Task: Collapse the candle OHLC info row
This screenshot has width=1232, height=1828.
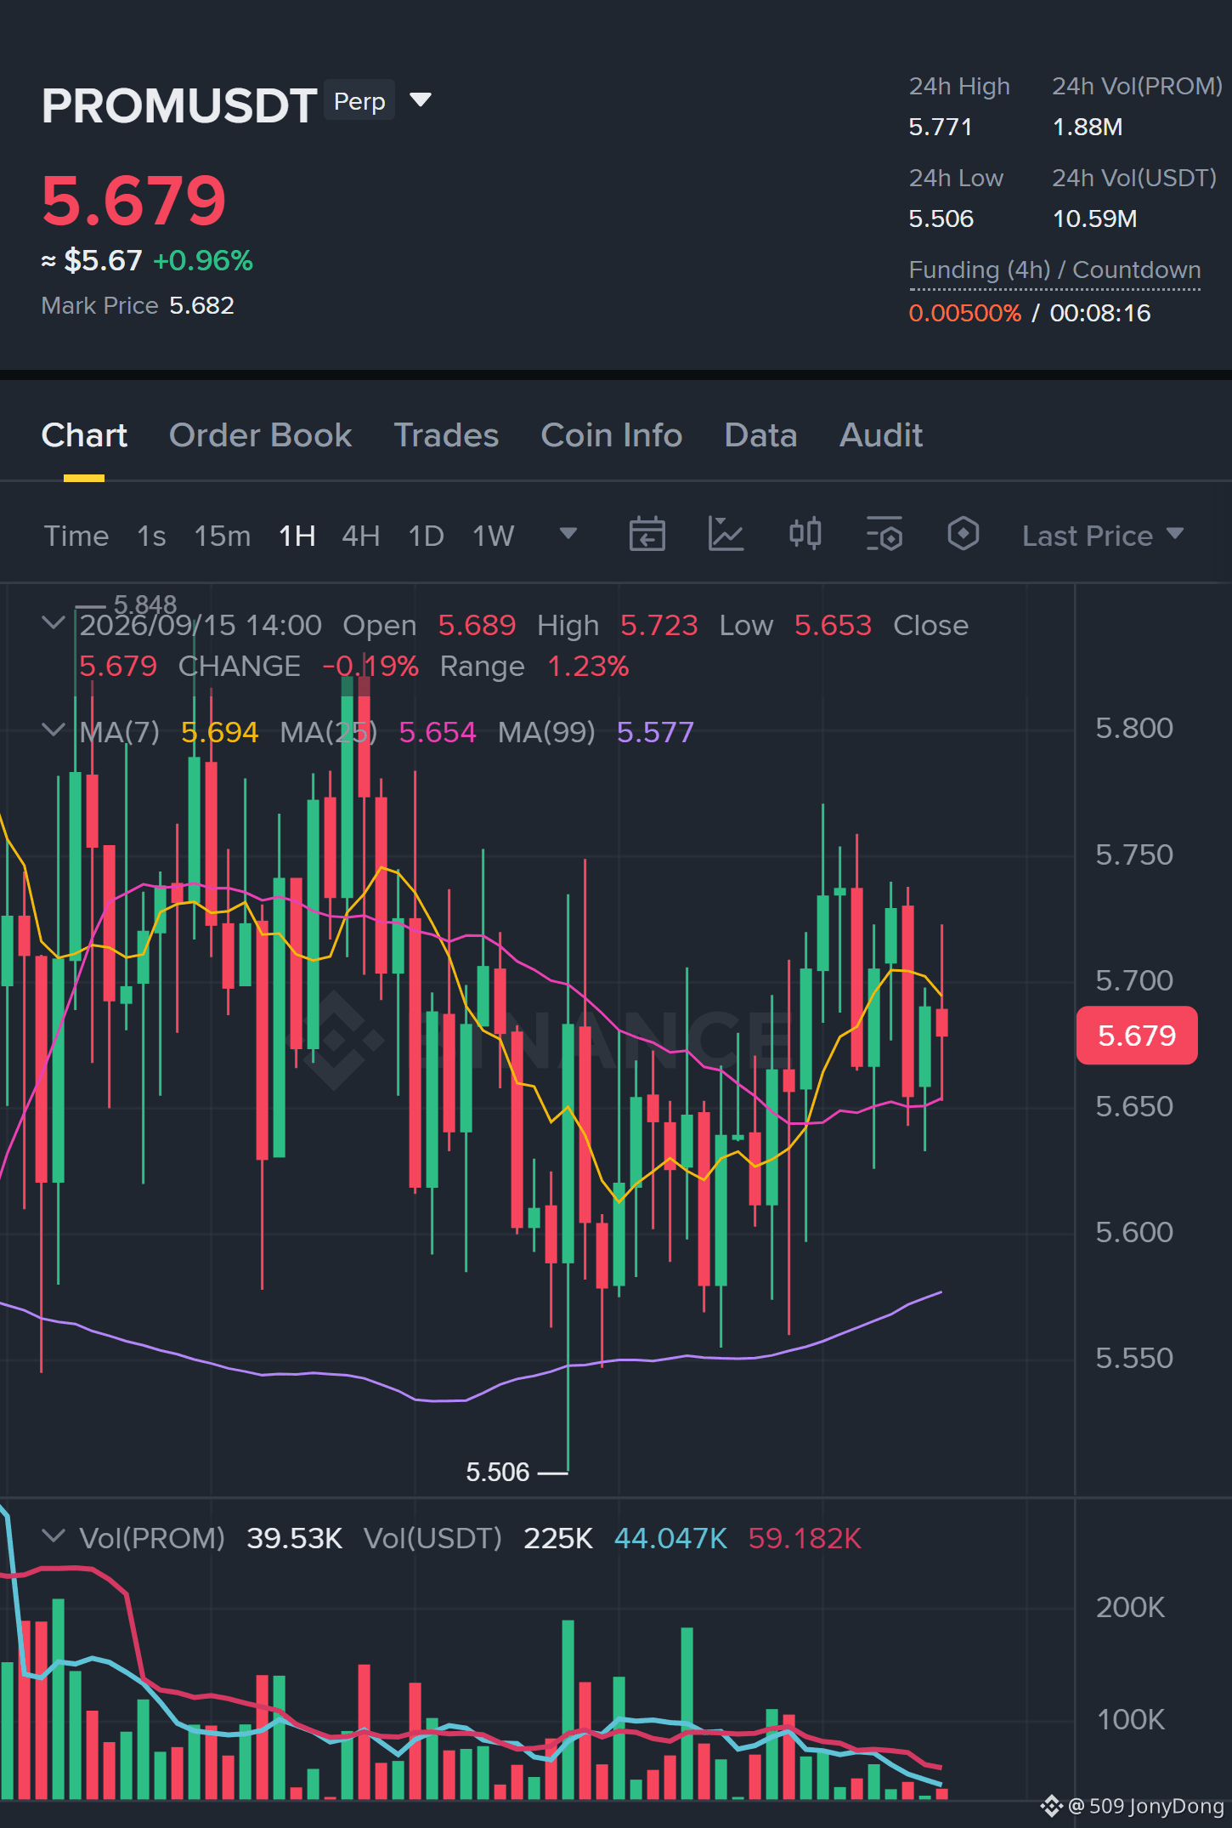Action: point(53,623)
